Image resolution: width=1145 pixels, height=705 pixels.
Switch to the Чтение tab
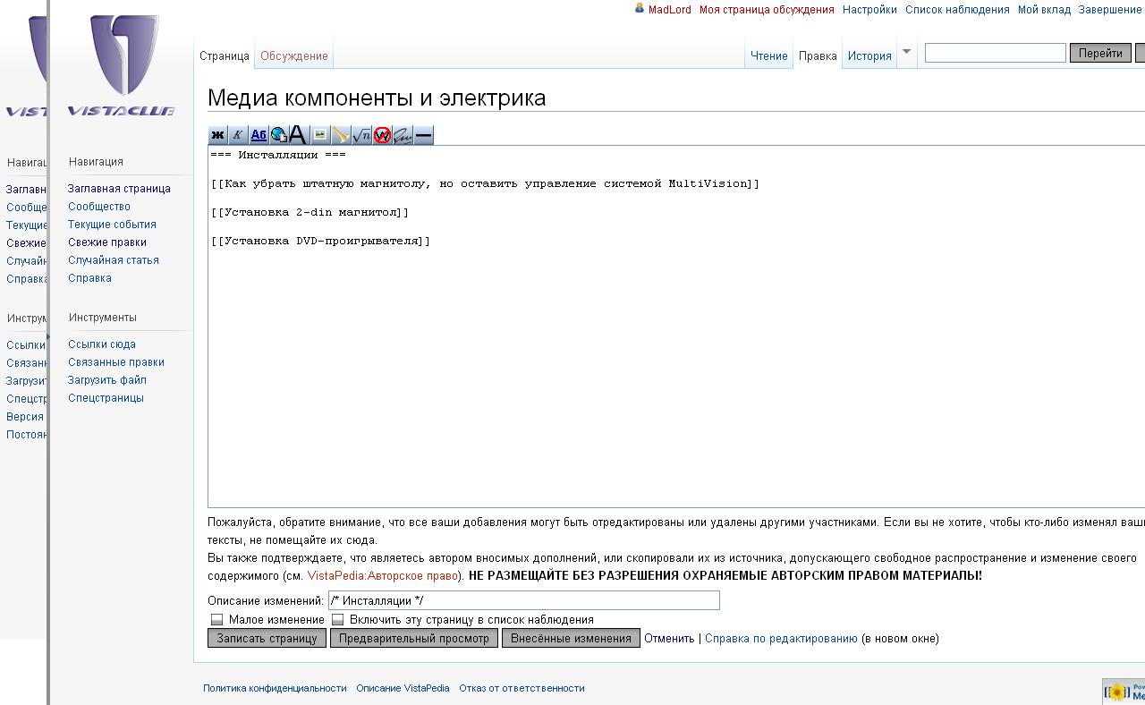tap(768, 55)
